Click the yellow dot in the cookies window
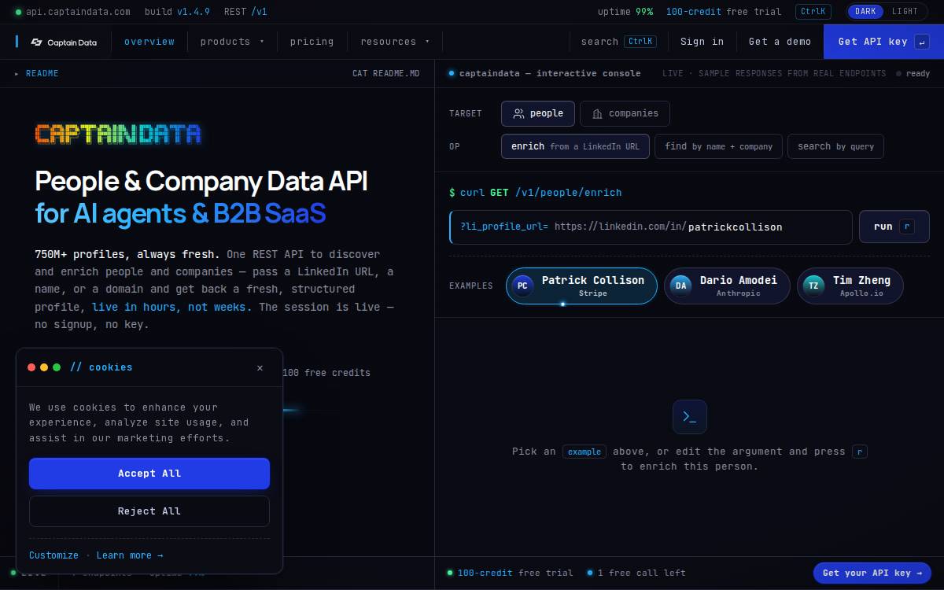944x590 pixels. click(44, 367)
